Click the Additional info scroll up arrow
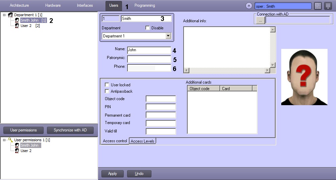Viewport: 336px width, 180px height. 272,30
